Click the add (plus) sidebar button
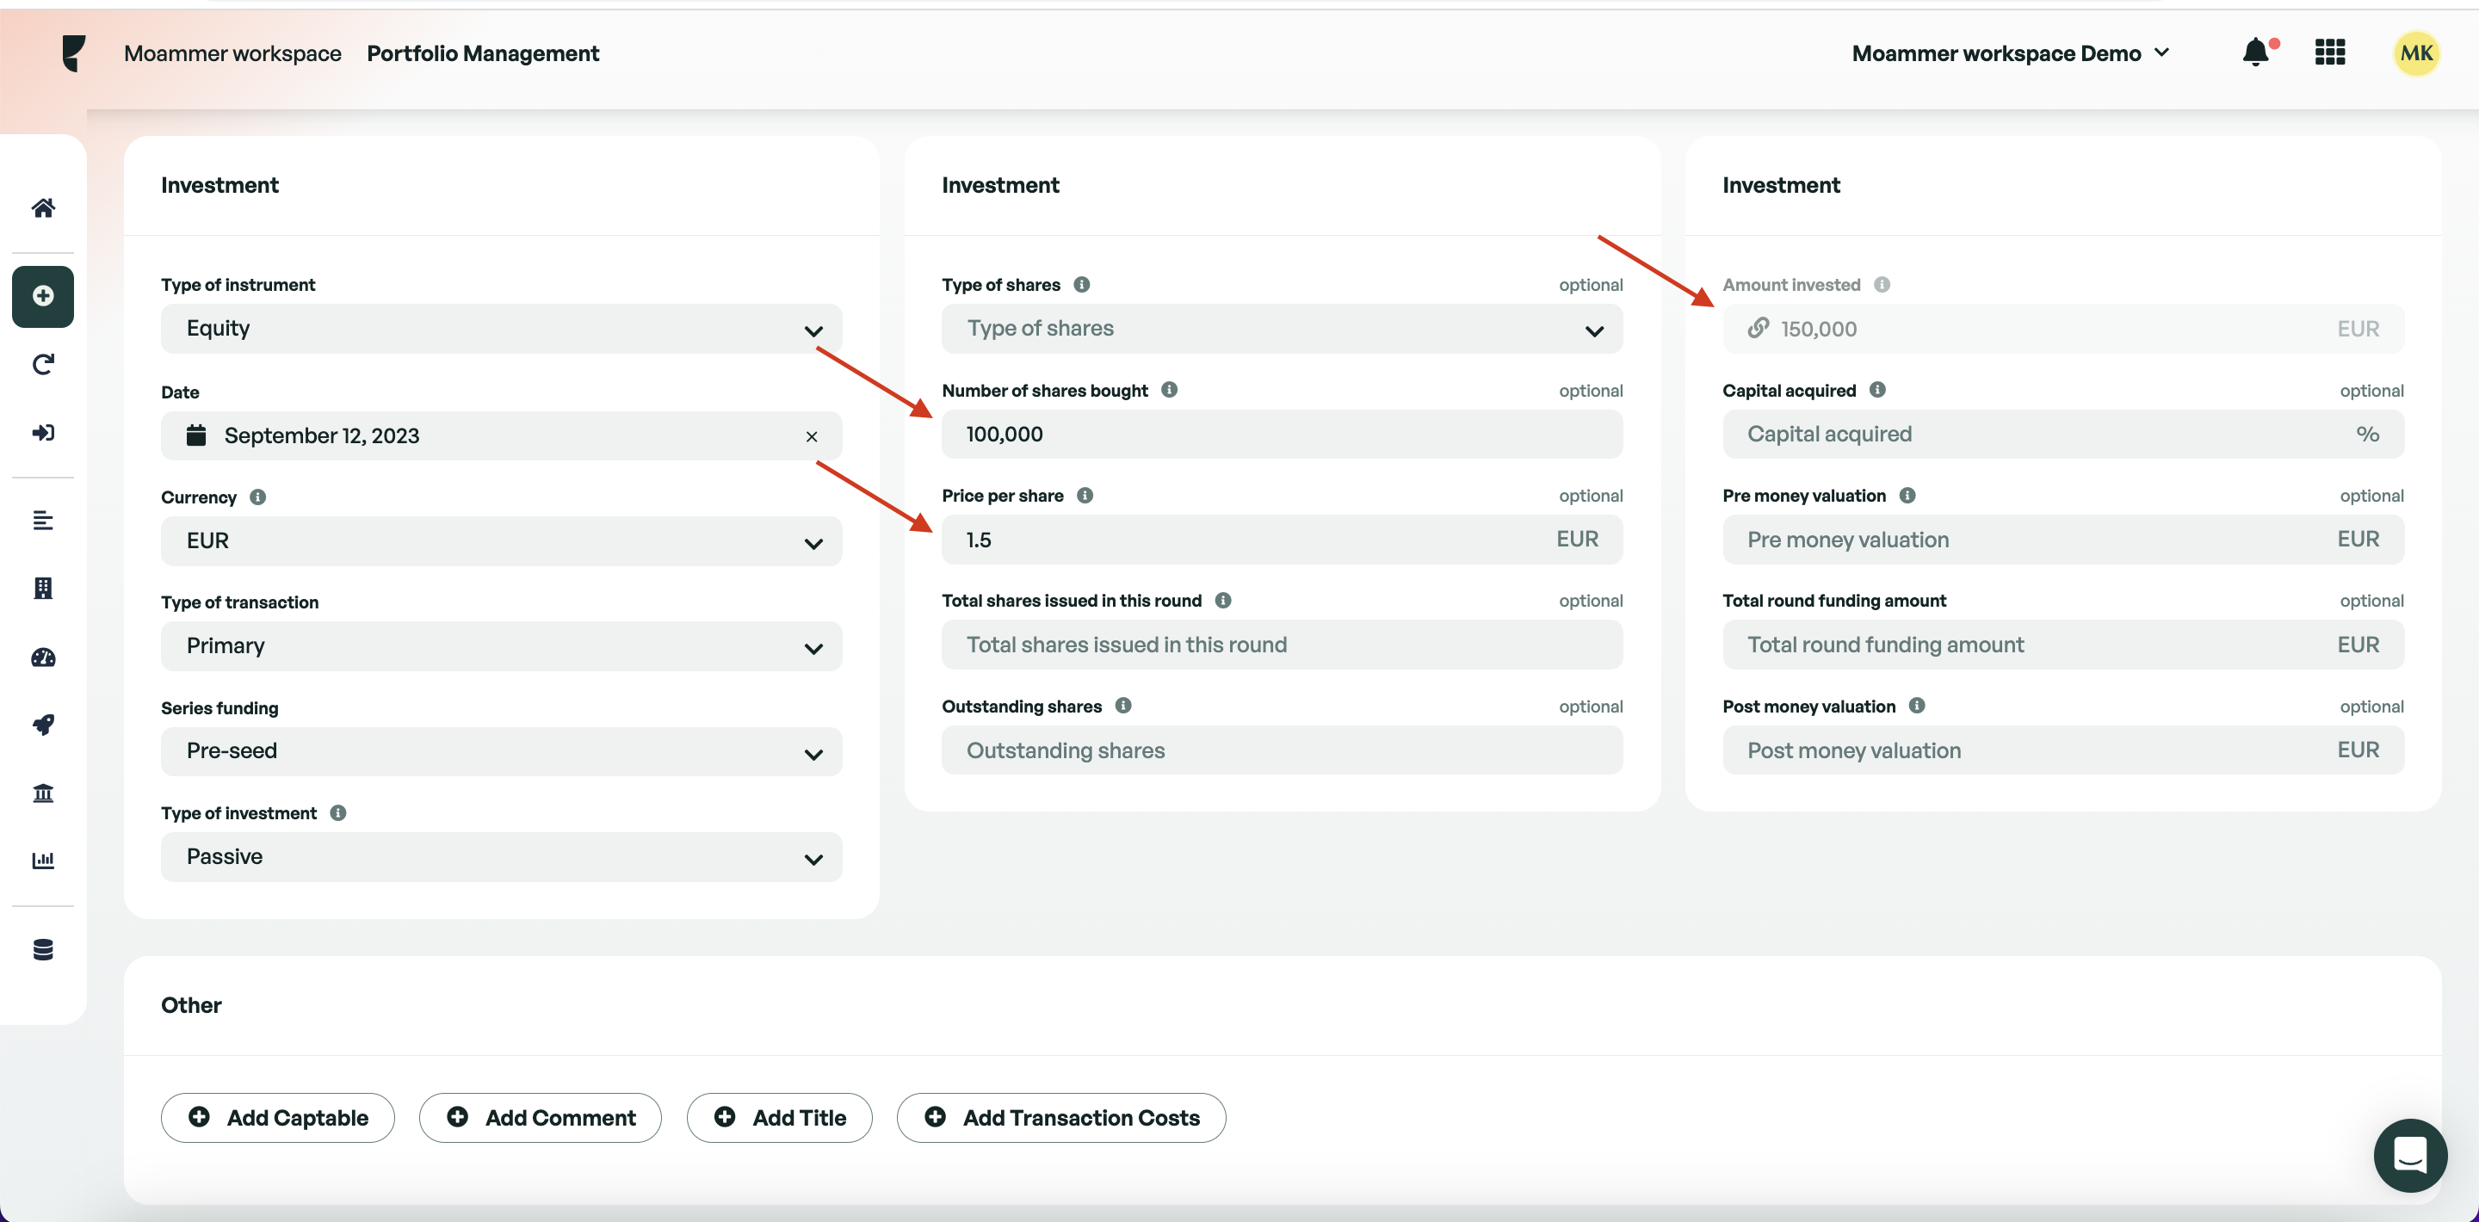This screenshot has height=1222, width=2479. 43,296
